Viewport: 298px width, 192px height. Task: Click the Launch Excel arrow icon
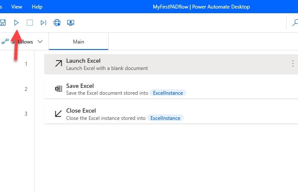tap(59, 64)
